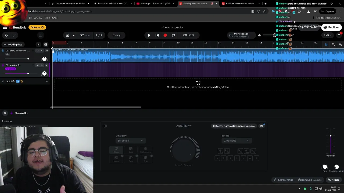Expand the AutoMix section
The width and height of the screenshot is (344, 193).
(46, 81)
